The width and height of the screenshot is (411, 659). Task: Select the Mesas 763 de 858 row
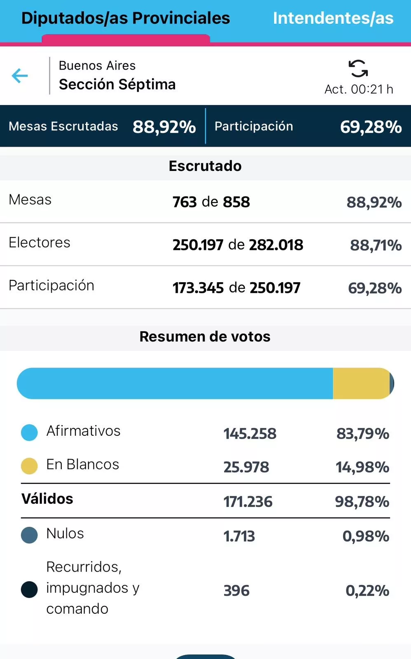(205, 202)
